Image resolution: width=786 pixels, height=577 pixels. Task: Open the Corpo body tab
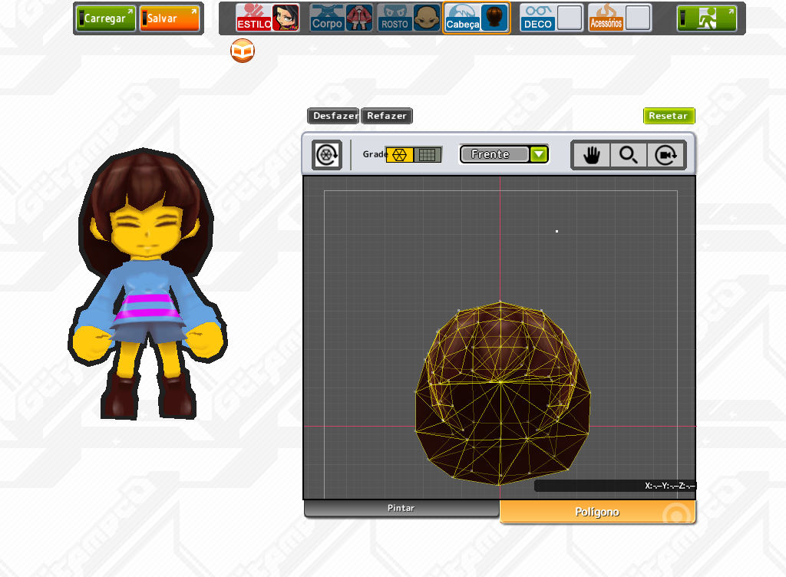coord(327,18)
